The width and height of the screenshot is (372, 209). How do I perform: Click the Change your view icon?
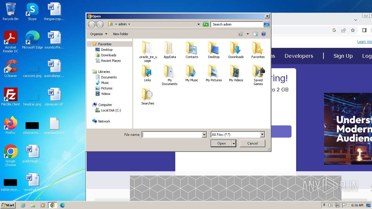(241, 34)
